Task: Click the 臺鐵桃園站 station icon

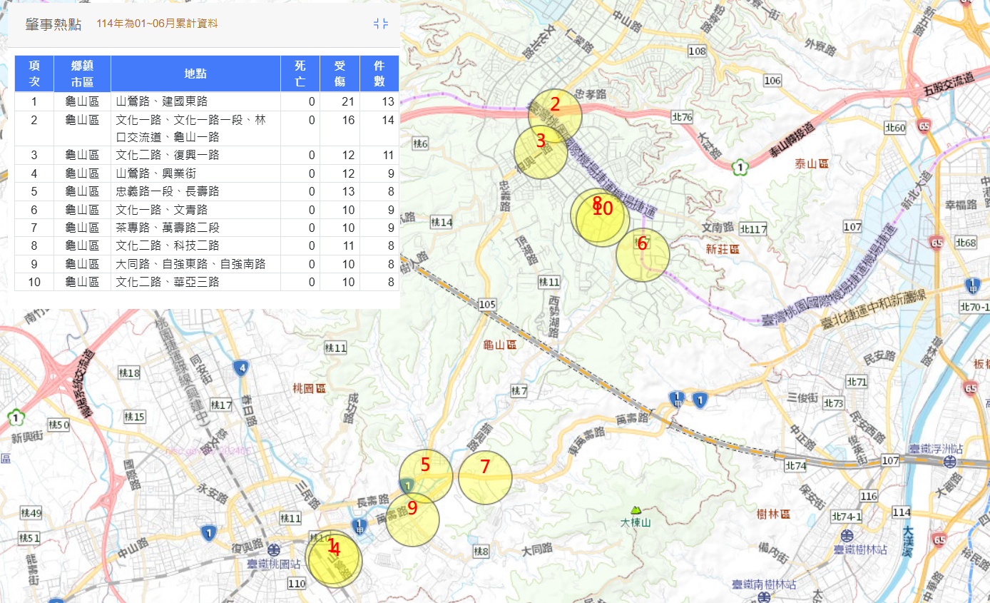Action: click(273, 549)
